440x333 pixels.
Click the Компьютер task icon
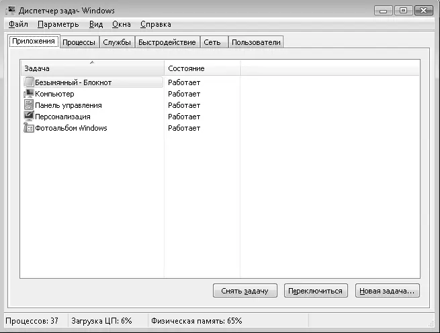pos(29,93)
